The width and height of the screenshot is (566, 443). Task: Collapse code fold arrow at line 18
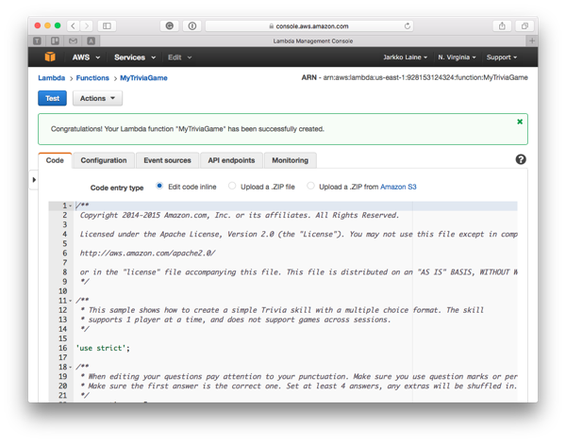tap(71, 368)
